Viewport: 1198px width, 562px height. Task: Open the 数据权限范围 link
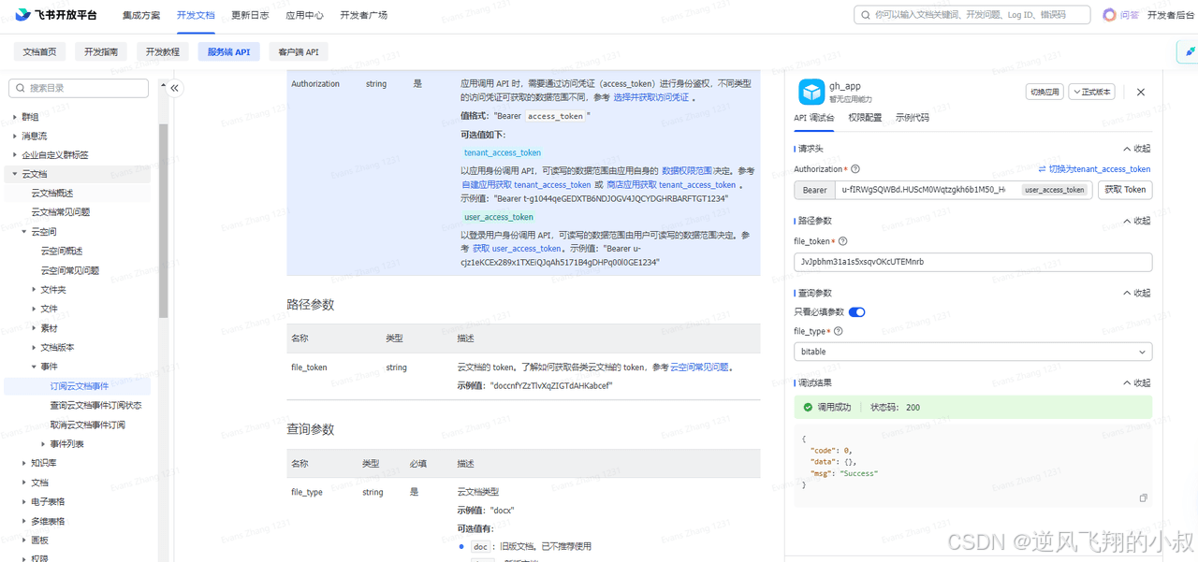click(687, 171)
